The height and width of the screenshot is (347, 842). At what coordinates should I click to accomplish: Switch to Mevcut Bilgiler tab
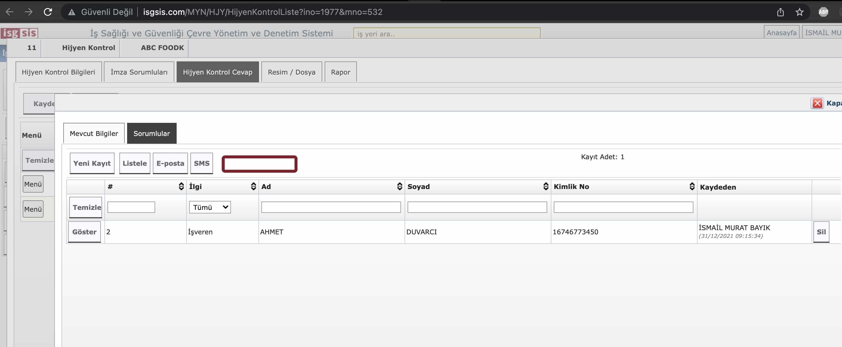tap(94, 134)
